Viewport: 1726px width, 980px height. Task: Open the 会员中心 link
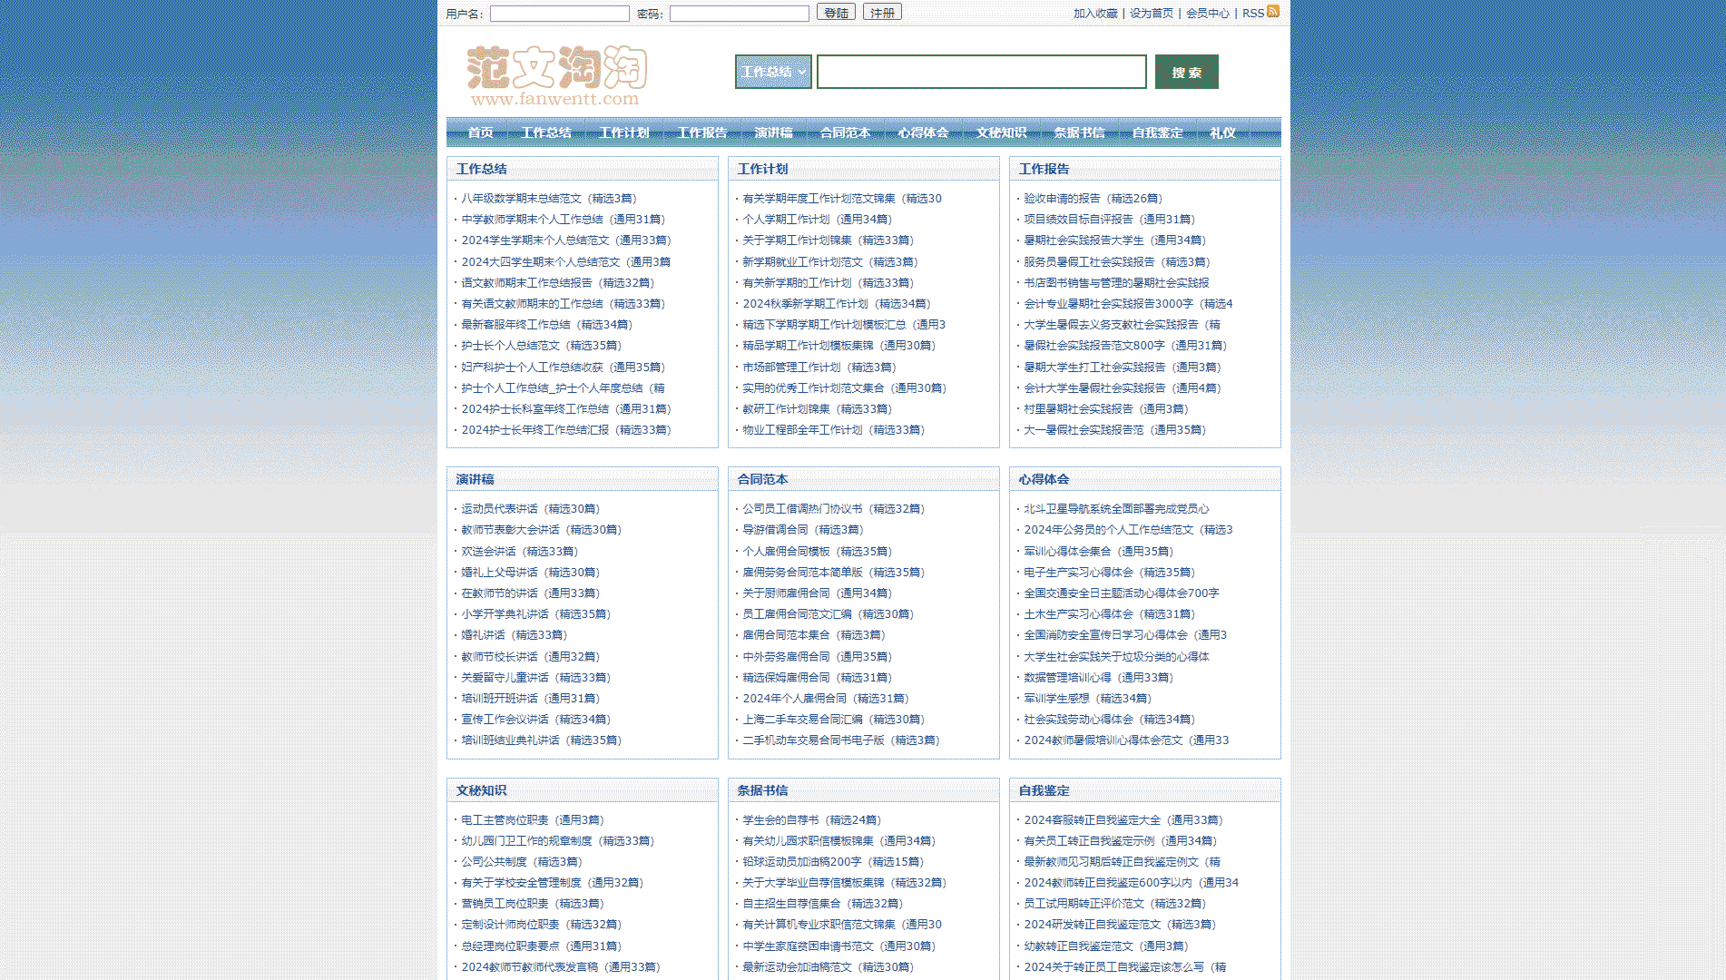click(x=1208, y=14)
